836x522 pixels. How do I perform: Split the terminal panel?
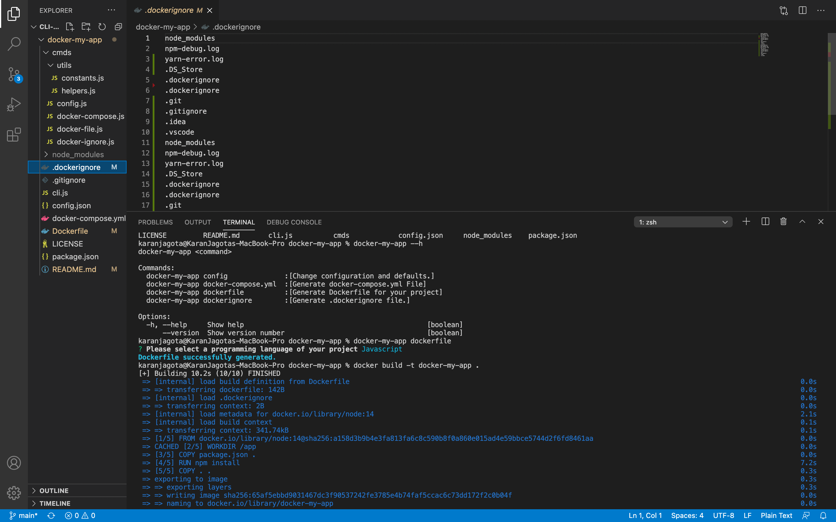765,222
